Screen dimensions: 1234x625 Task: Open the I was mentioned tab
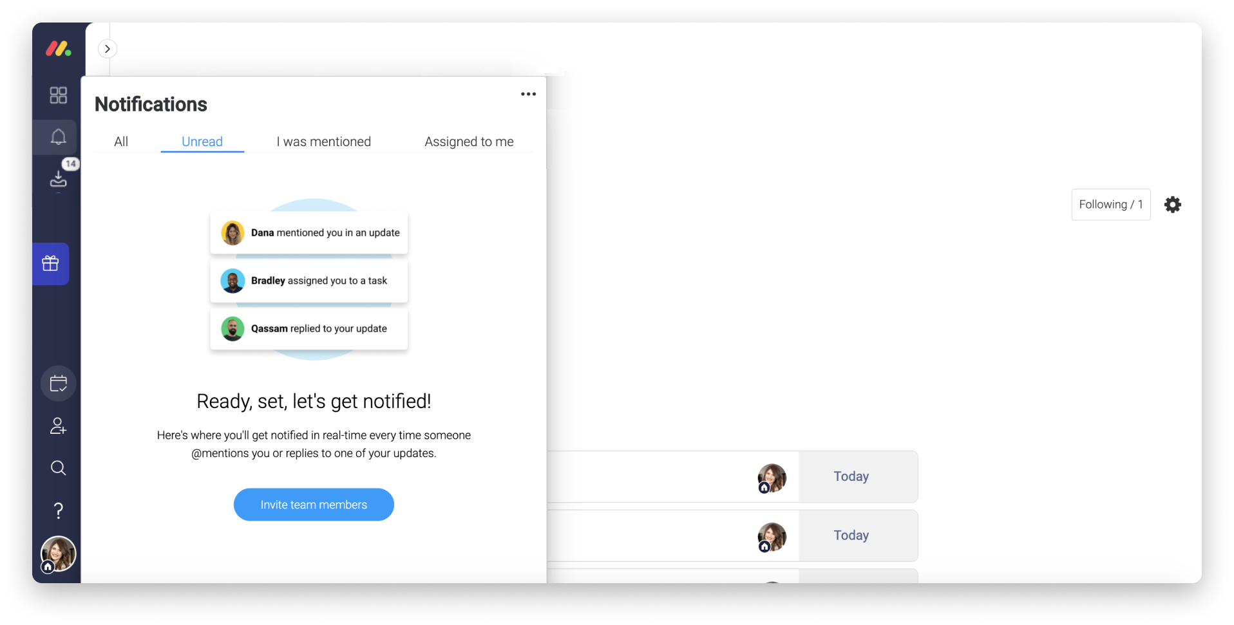tap(324, 142)
